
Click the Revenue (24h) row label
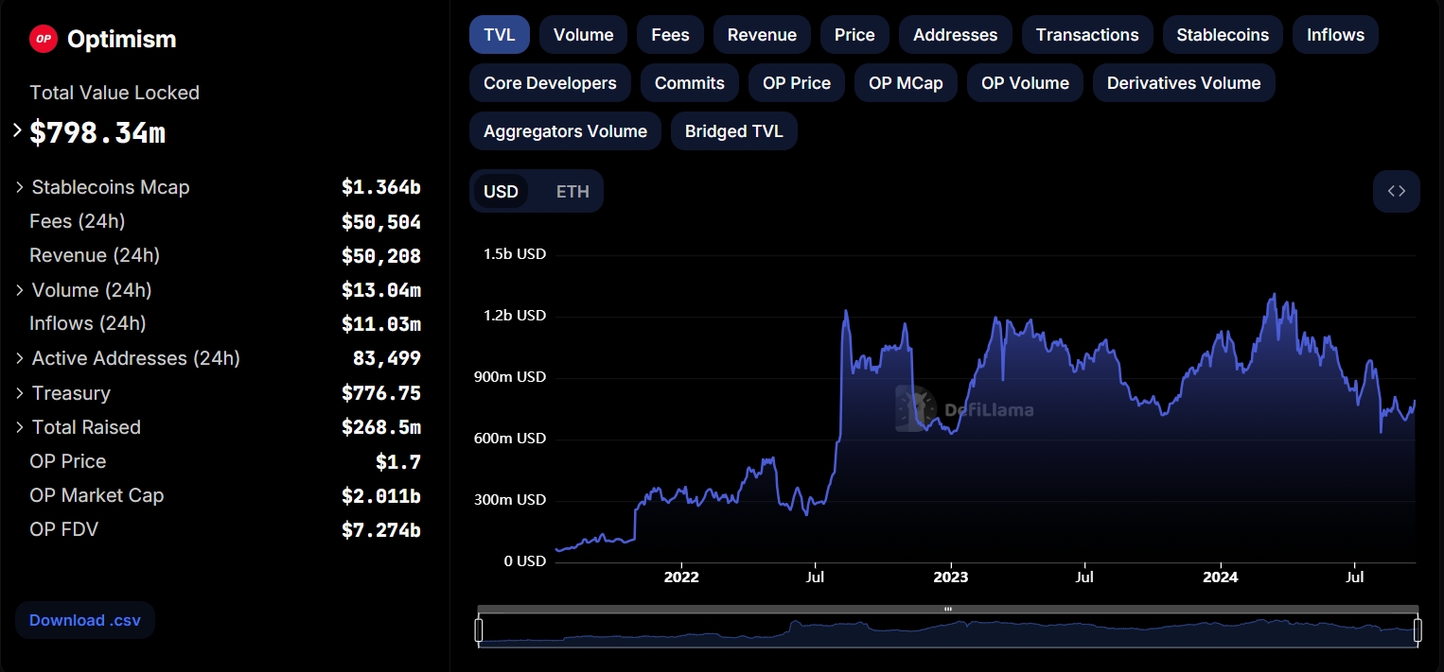click(x=95, y=255)
